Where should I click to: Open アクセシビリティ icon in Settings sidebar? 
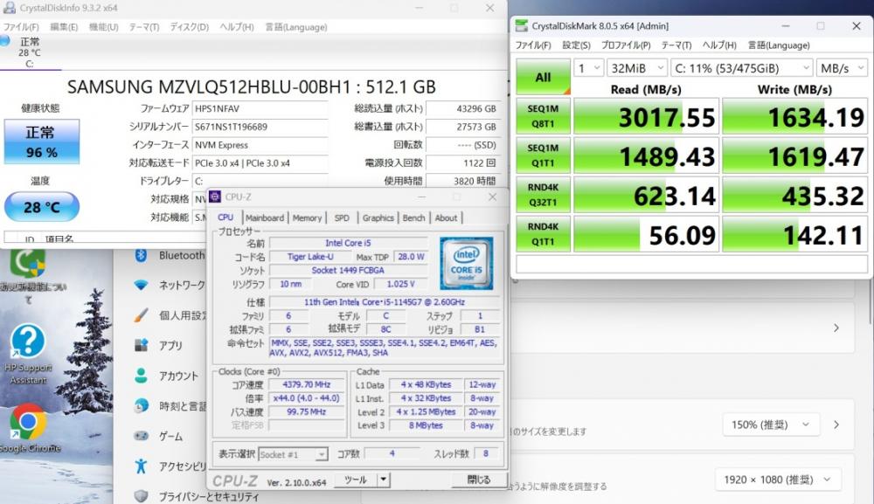point(141,466)
